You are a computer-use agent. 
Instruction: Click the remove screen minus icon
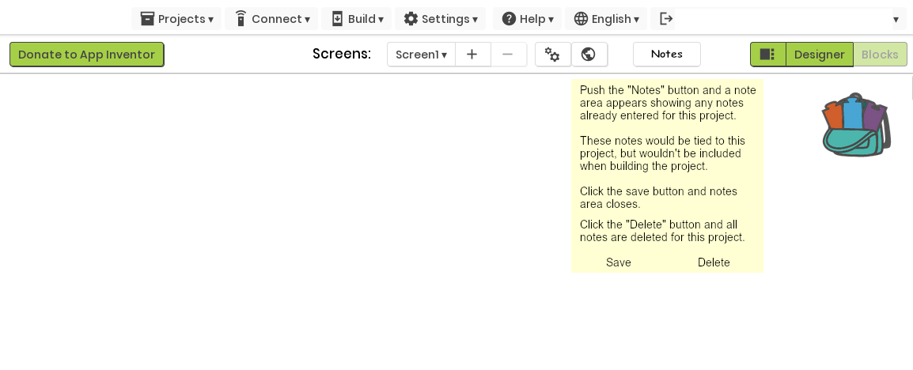(x=508, y=55)
